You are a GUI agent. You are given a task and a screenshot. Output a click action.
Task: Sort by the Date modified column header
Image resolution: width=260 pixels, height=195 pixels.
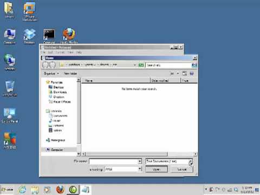point(165,81)
